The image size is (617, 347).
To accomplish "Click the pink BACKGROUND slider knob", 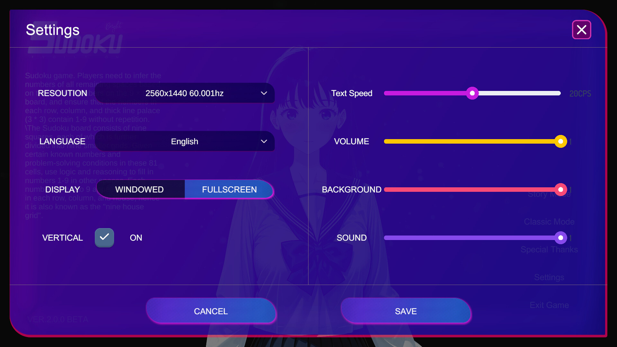I will point(560,190).
